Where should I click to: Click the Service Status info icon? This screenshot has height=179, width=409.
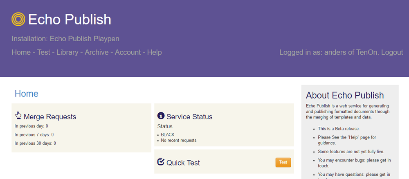[161, 116]
